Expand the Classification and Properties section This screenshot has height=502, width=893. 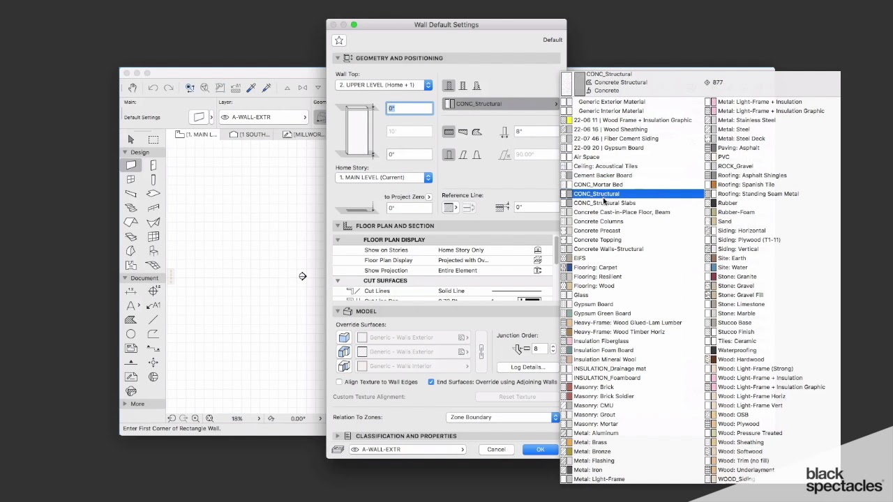[338, 436]
